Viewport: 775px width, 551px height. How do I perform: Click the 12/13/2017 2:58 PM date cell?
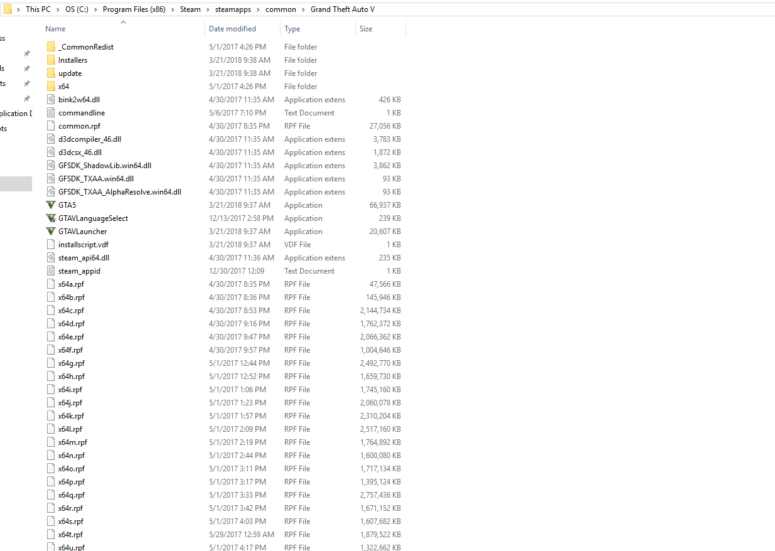241,218
